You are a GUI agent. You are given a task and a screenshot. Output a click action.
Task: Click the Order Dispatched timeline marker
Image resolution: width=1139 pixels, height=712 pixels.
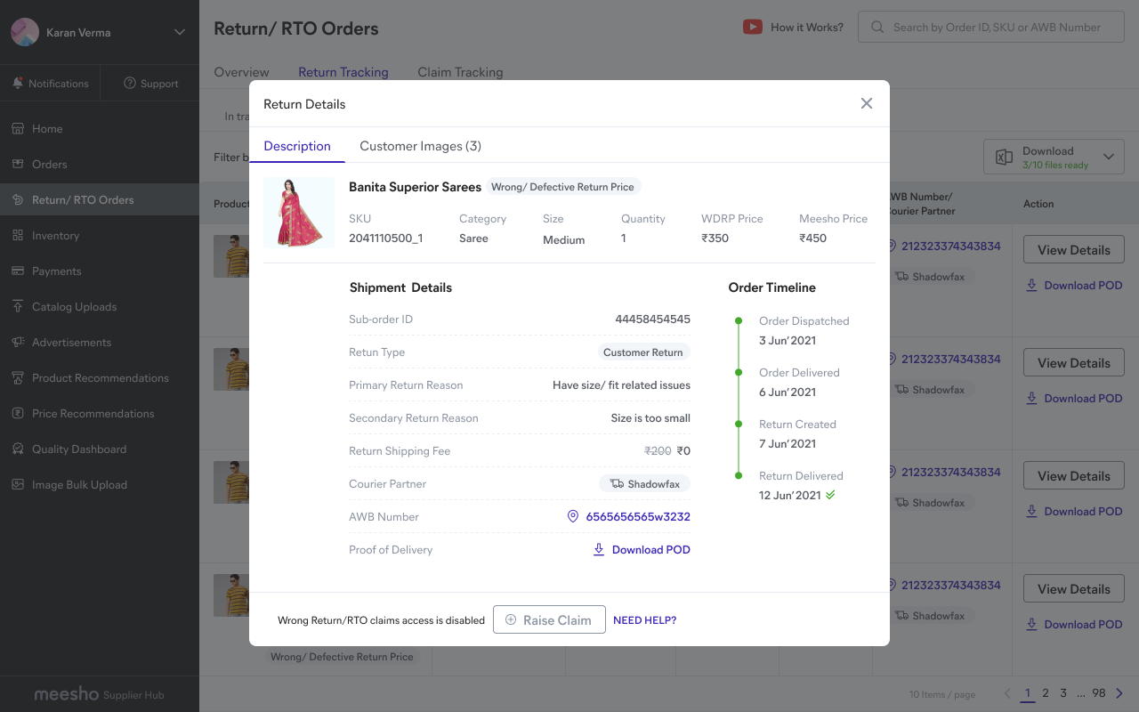pos(738,320)
